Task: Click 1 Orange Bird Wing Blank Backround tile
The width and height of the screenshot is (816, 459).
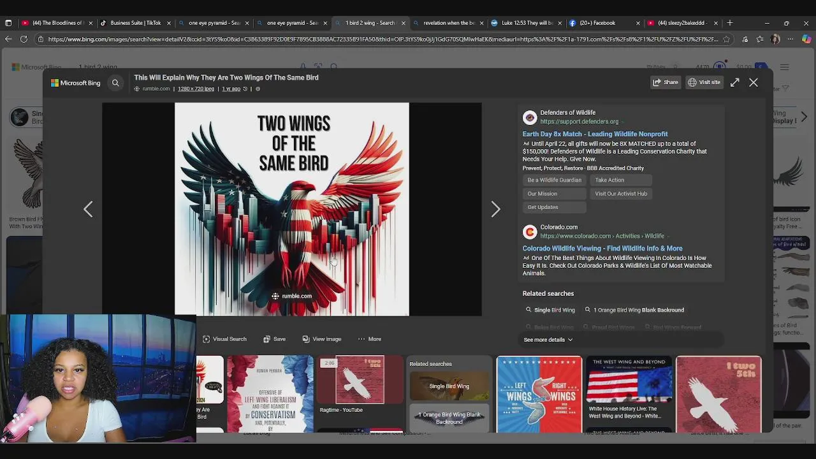Action: [x=449, y=418]
